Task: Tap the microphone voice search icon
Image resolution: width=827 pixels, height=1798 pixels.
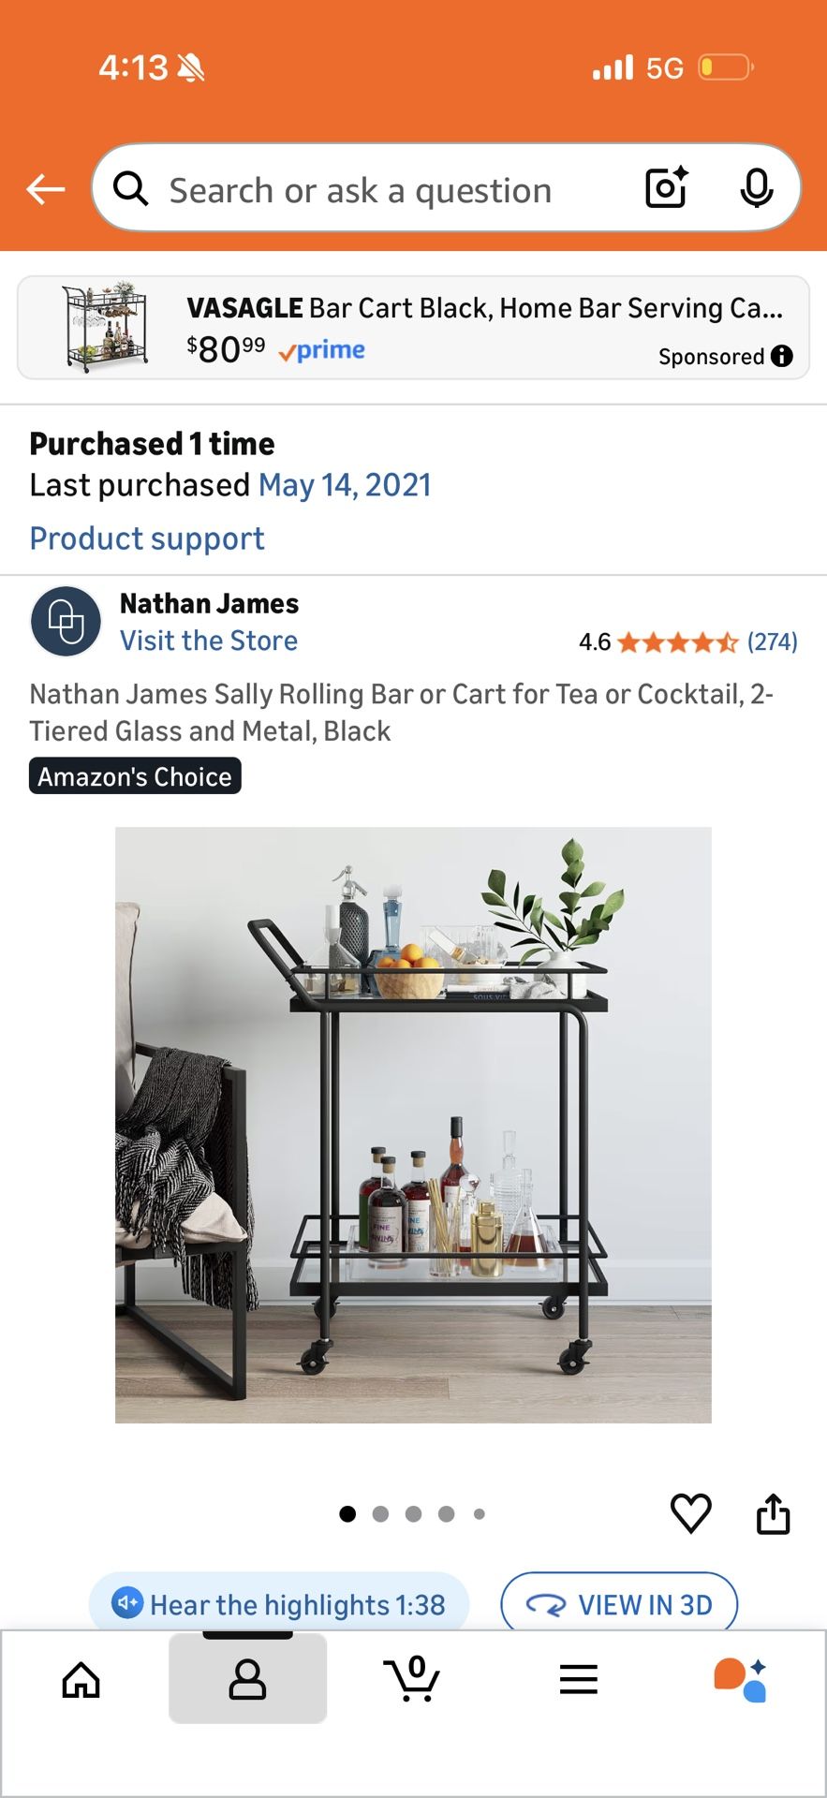Action: pos(756,189)
